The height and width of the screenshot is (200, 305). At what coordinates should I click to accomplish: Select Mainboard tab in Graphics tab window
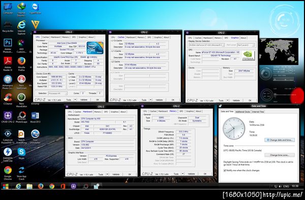208,38
